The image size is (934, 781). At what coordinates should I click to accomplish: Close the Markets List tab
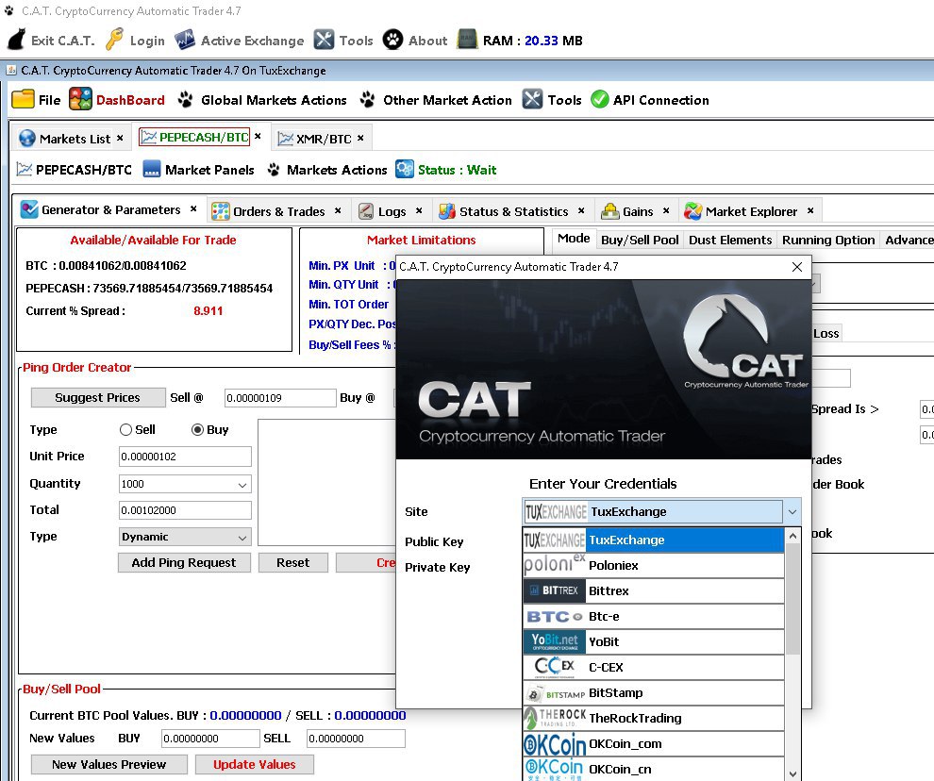pos(120,138)
